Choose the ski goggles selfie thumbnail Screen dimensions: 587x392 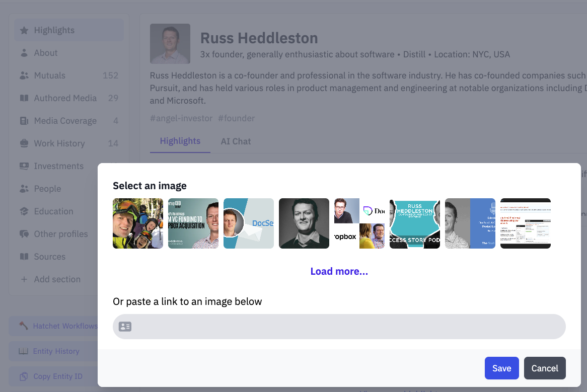point(138,223)
